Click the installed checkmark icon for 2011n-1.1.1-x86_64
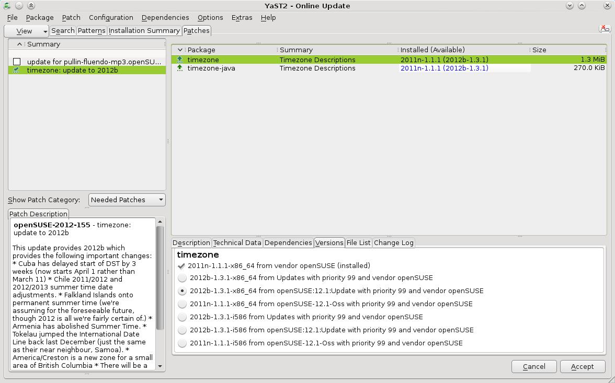Screen dimensions: 615x383 tap(181, 265)
